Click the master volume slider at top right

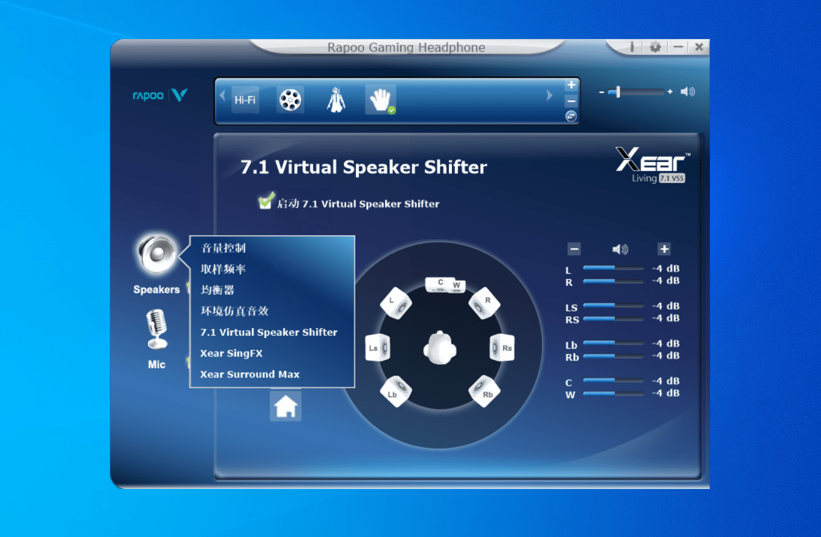[x=636, y=92]
